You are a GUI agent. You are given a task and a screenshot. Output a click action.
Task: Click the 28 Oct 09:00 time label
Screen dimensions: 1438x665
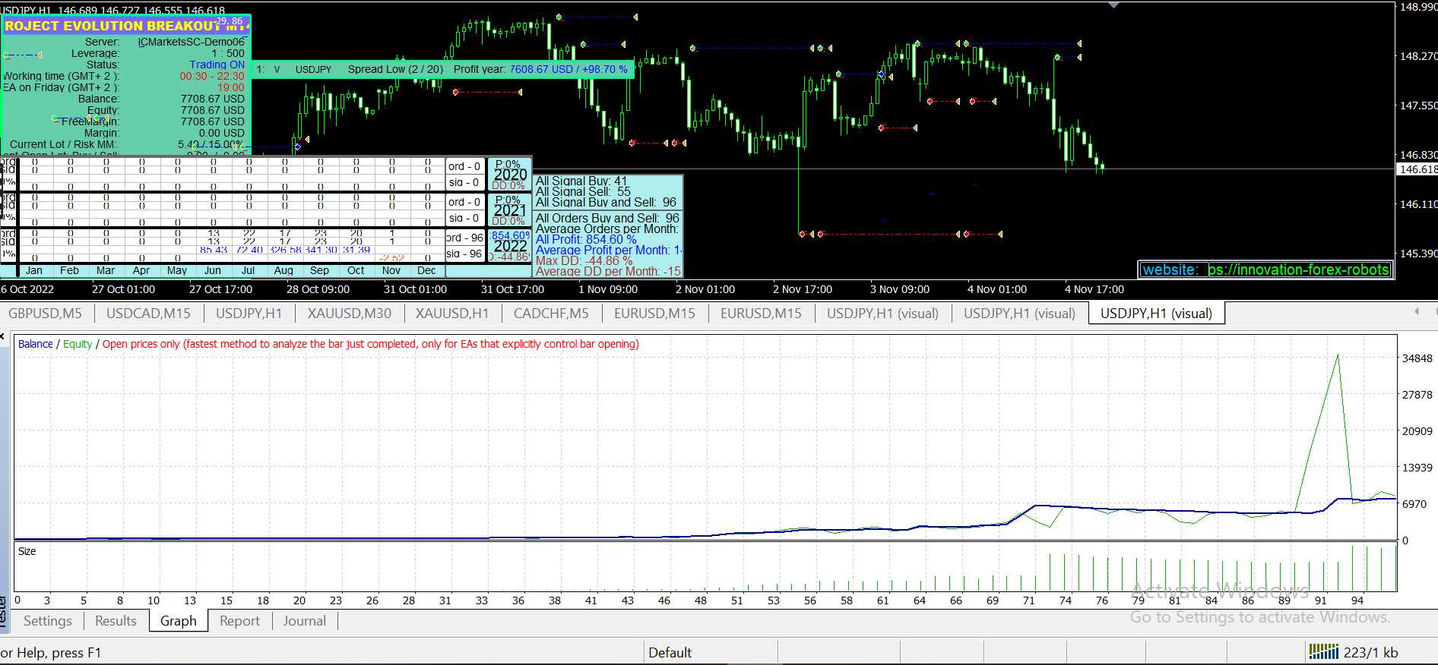coord(318,289)
